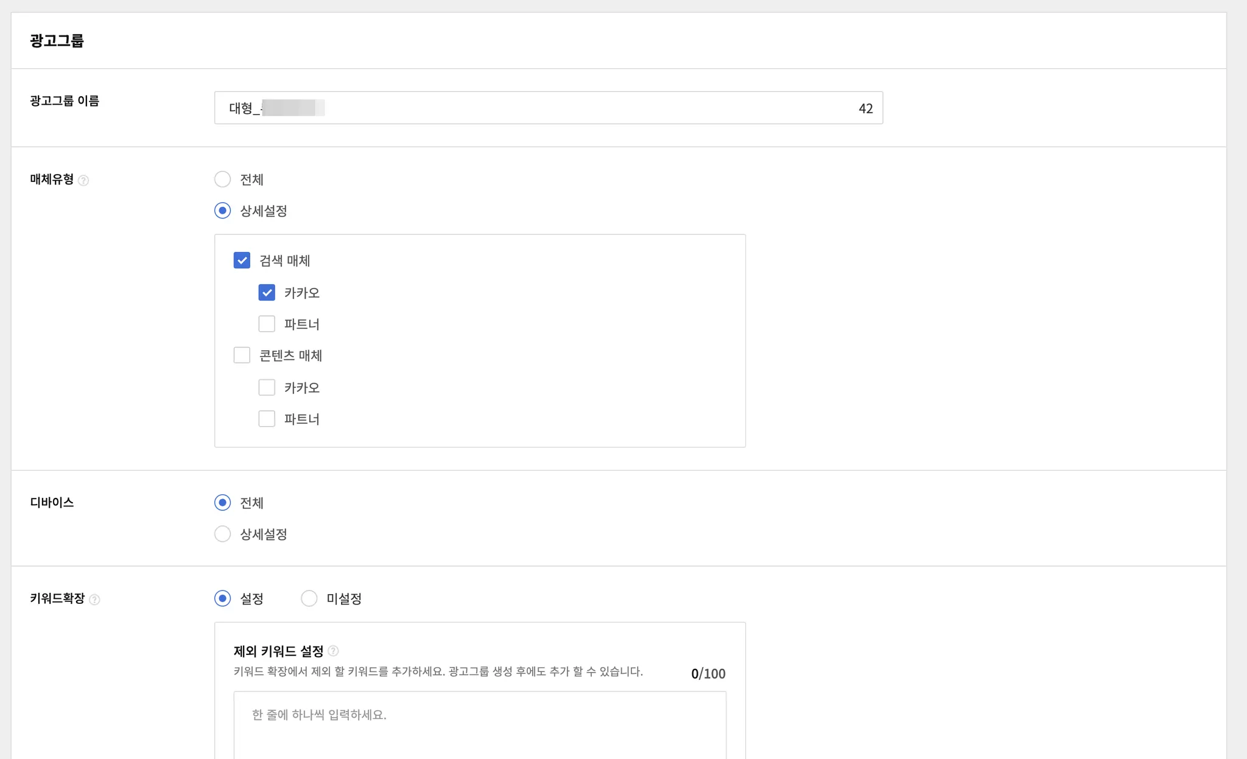Click help icon next to 키워드확장
1247x759 pixels.
pyautogui.click(x=94, y=600)
